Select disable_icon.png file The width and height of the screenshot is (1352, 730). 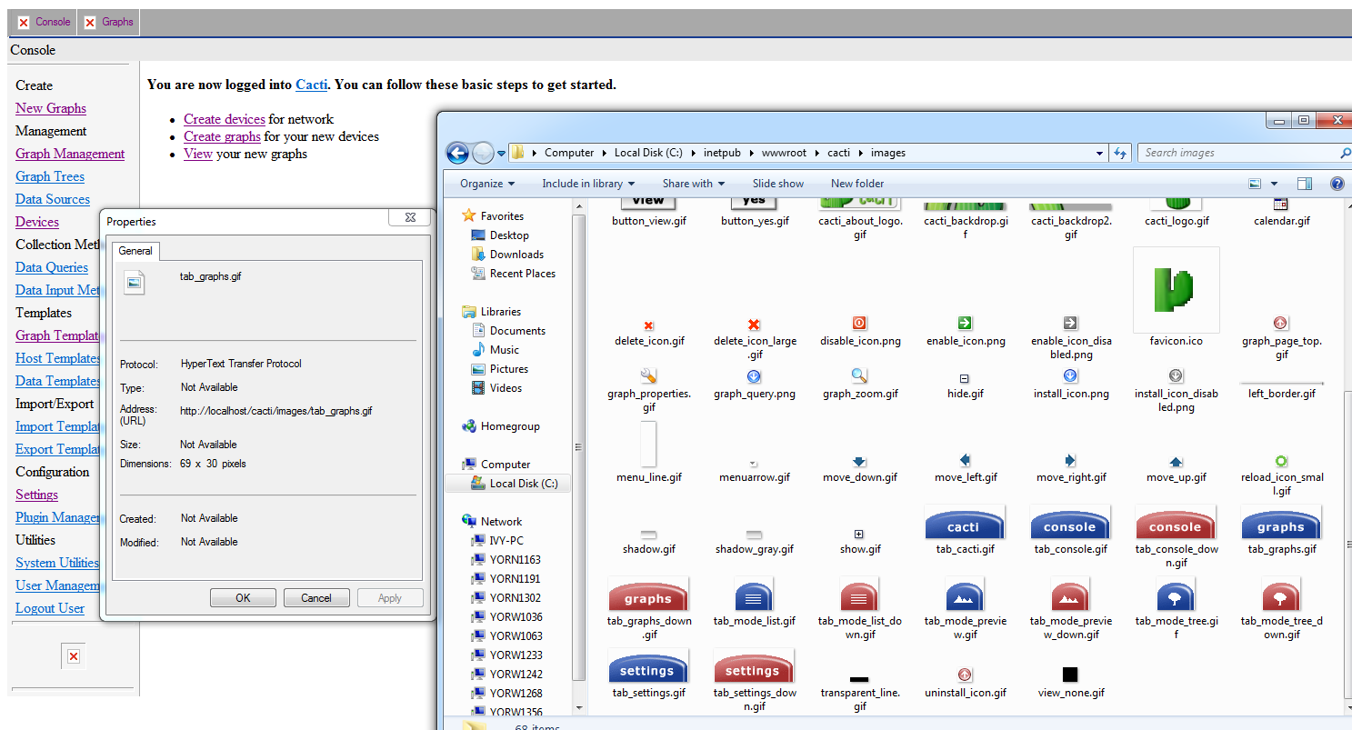click(859, 323)
